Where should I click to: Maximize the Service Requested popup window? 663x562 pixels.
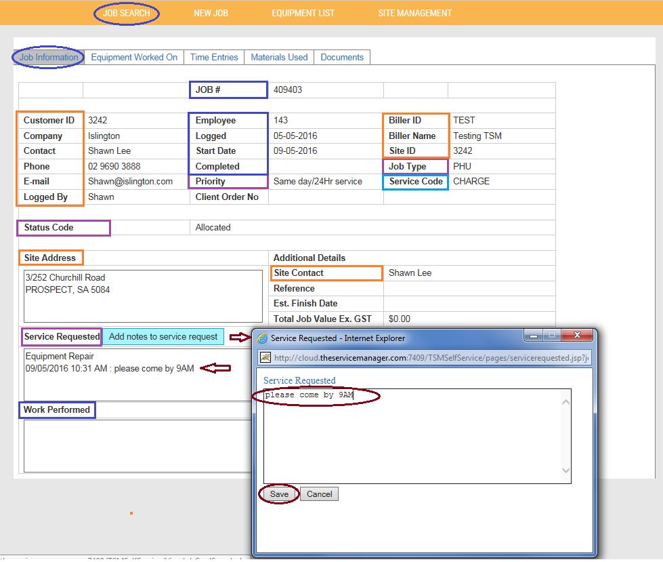tap(552, 336)
